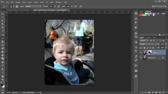Select the Hand tool
Viewport: 168px width, 94px height.
[x=3, y=76]
